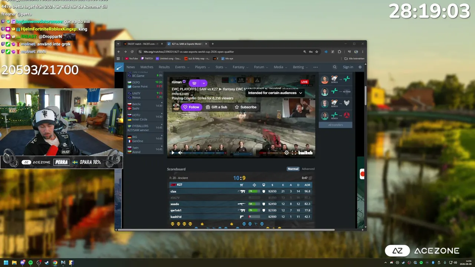The image size is (475, 267).
Task: Click the horizontal scrollbar of the browser
Action: point(226,230)
